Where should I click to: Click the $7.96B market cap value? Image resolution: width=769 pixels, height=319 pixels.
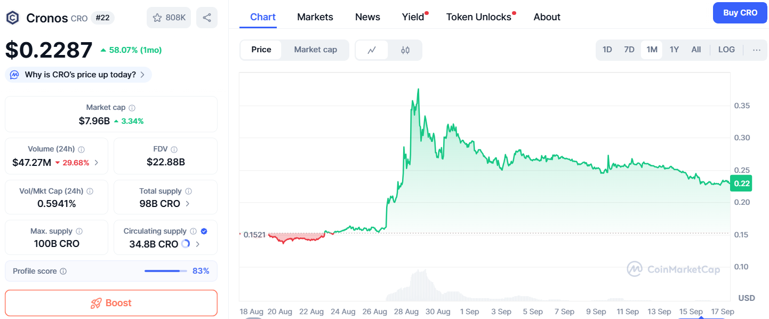coord(94,121)
